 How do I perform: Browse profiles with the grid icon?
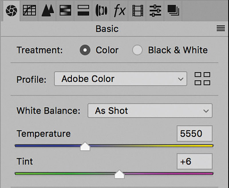202,79
